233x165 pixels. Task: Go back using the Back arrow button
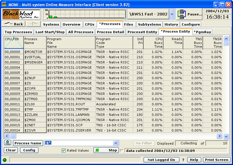point(14,24)
